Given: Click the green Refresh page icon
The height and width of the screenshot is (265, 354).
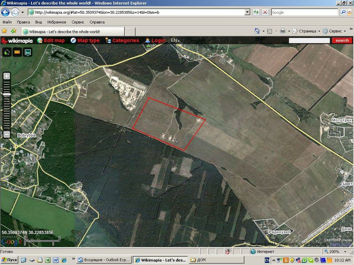Looking at the screenshot, I should [x=256, y=12].
